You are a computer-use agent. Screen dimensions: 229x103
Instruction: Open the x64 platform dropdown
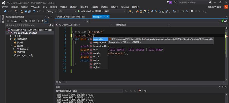pyautogui.click(x=67, y=11)
